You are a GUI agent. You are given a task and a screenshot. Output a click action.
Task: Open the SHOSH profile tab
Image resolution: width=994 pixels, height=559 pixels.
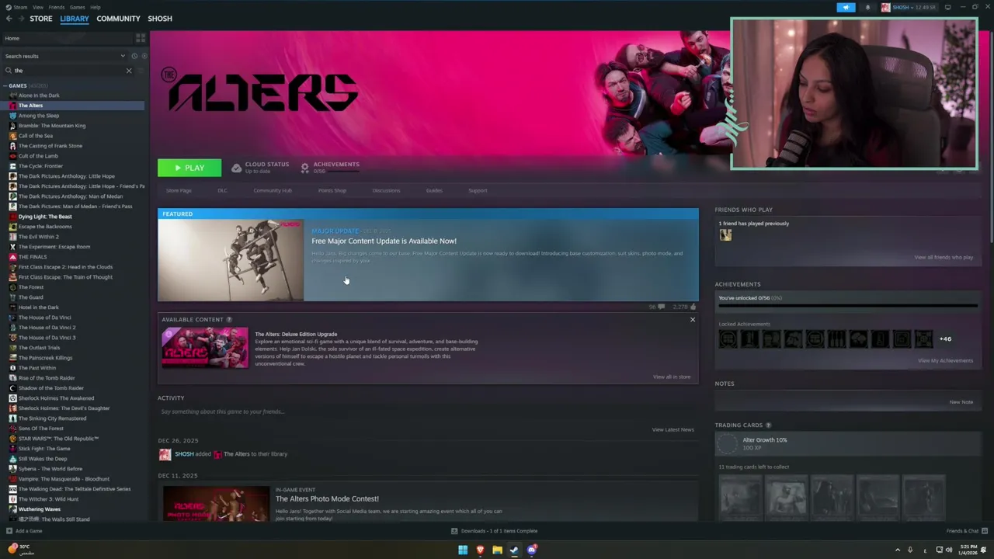click(160, 19)
